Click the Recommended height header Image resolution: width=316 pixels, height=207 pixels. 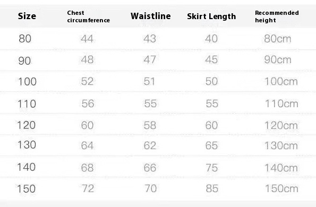pyautogui.click(x=277, y=16)
